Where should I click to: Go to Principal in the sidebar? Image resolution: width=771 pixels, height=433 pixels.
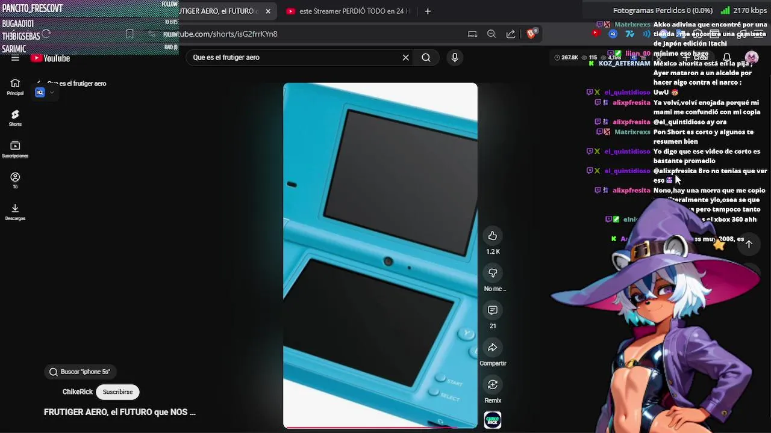(15, 87)
